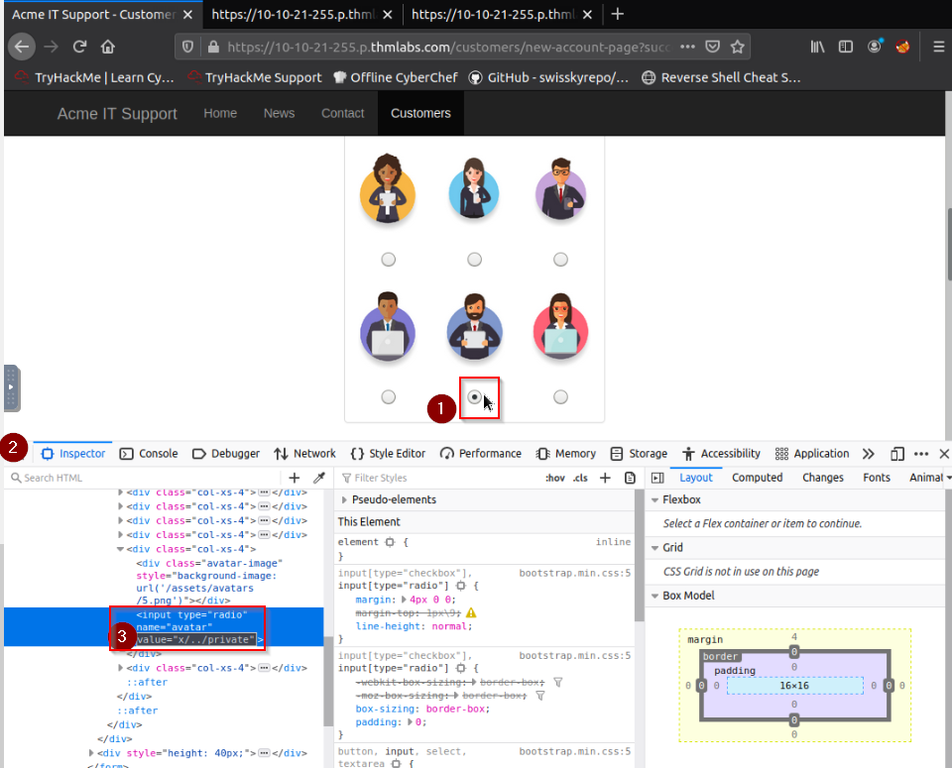Click selected radio under bearded man avatar

[x=475, y=397]
